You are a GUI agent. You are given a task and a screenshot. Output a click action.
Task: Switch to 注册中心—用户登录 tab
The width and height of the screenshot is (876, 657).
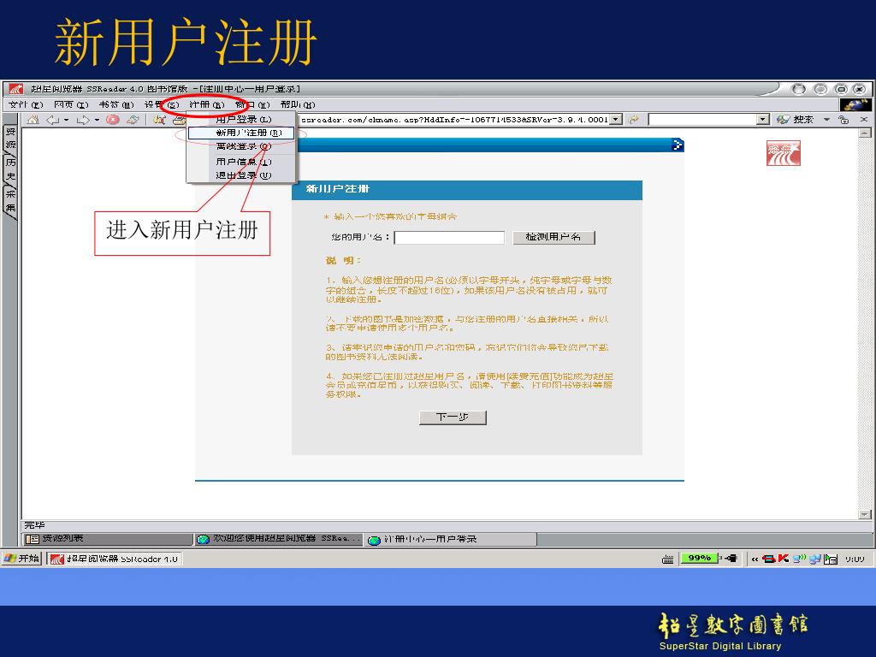[x=450, y=539]
